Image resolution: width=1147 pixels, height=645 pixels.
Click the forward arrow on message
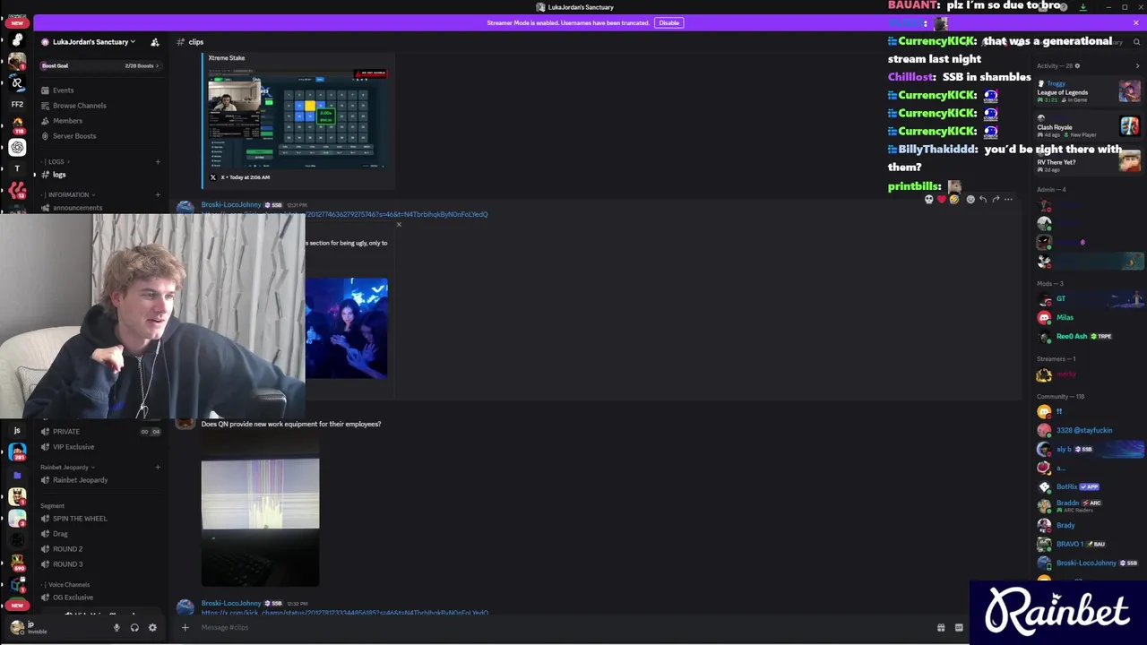[x=996, y=199]
